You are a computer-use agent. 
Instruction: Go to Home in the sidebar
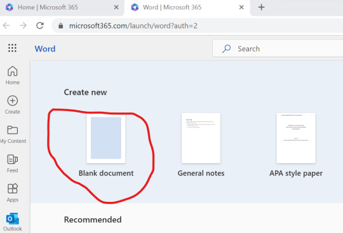13,76
